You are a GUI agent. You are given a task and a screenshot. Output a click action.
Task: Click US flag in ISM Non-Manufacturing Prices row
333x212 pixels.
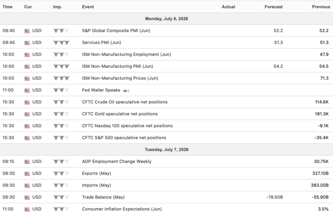click(x=27, y=78)
